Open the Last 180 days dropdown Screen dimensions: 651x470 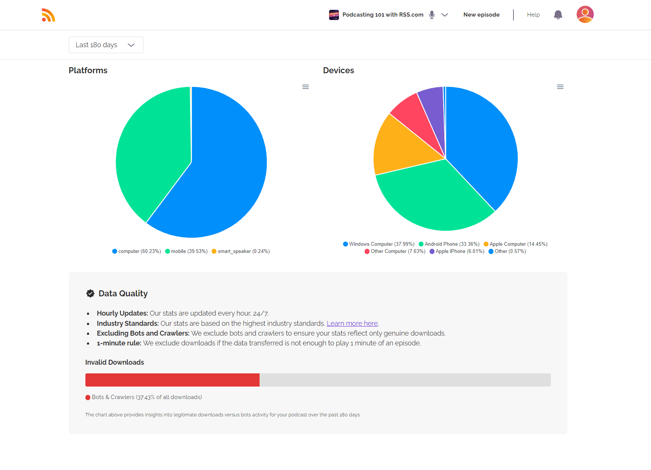[x=106, y=45]
